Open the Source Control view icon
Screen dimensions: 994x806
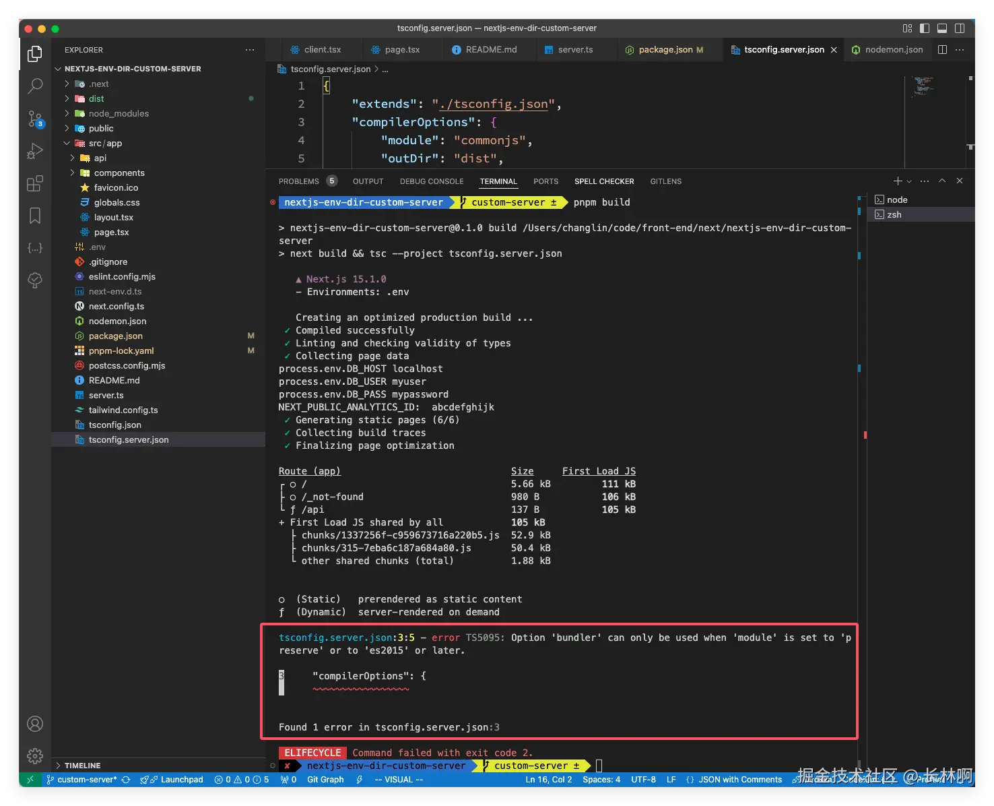coord(35,119)
